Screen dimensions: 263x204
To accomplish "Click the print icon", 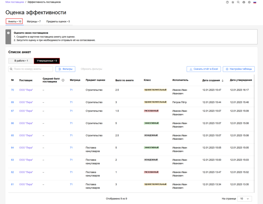I will (244, 2).
